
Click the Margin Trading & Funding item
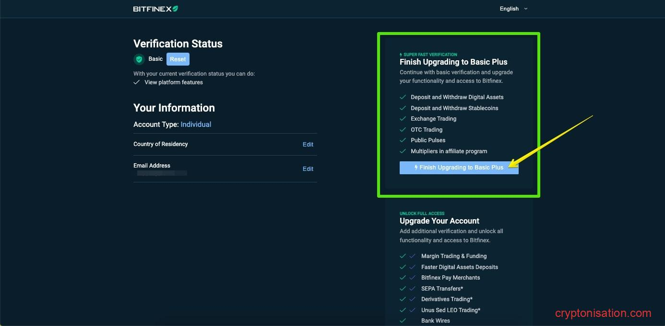click(x=453, y=256)
